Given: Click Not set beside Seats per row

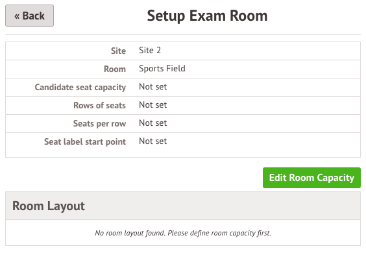Looking at the screenshot, I should [153, 123].
